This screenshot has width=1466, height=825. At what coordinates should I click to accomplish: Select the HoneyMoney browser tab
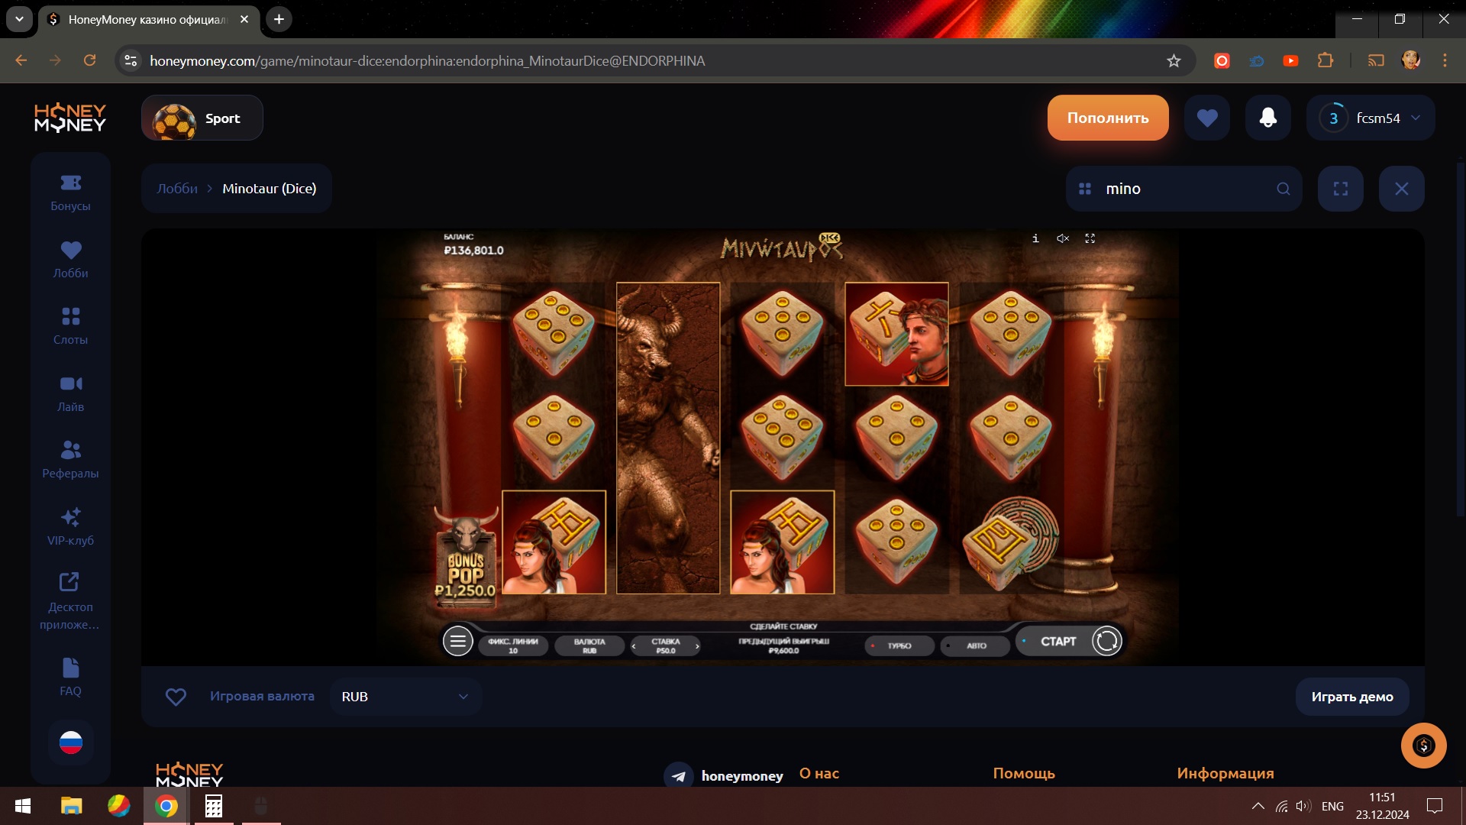pyautogui.click(x=147, y=19)
